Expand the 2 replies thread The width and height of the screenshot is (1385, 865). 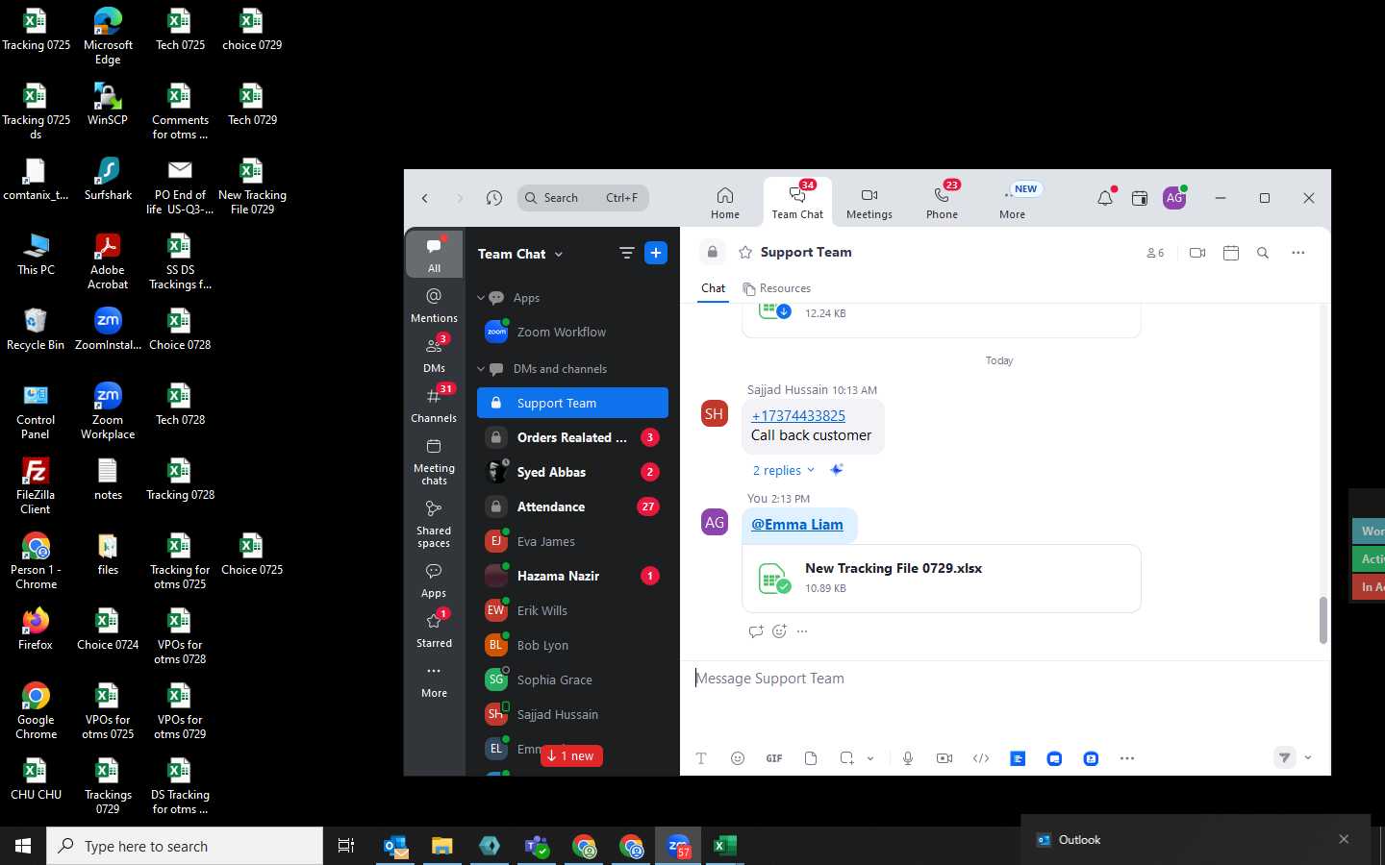point(783,470)
